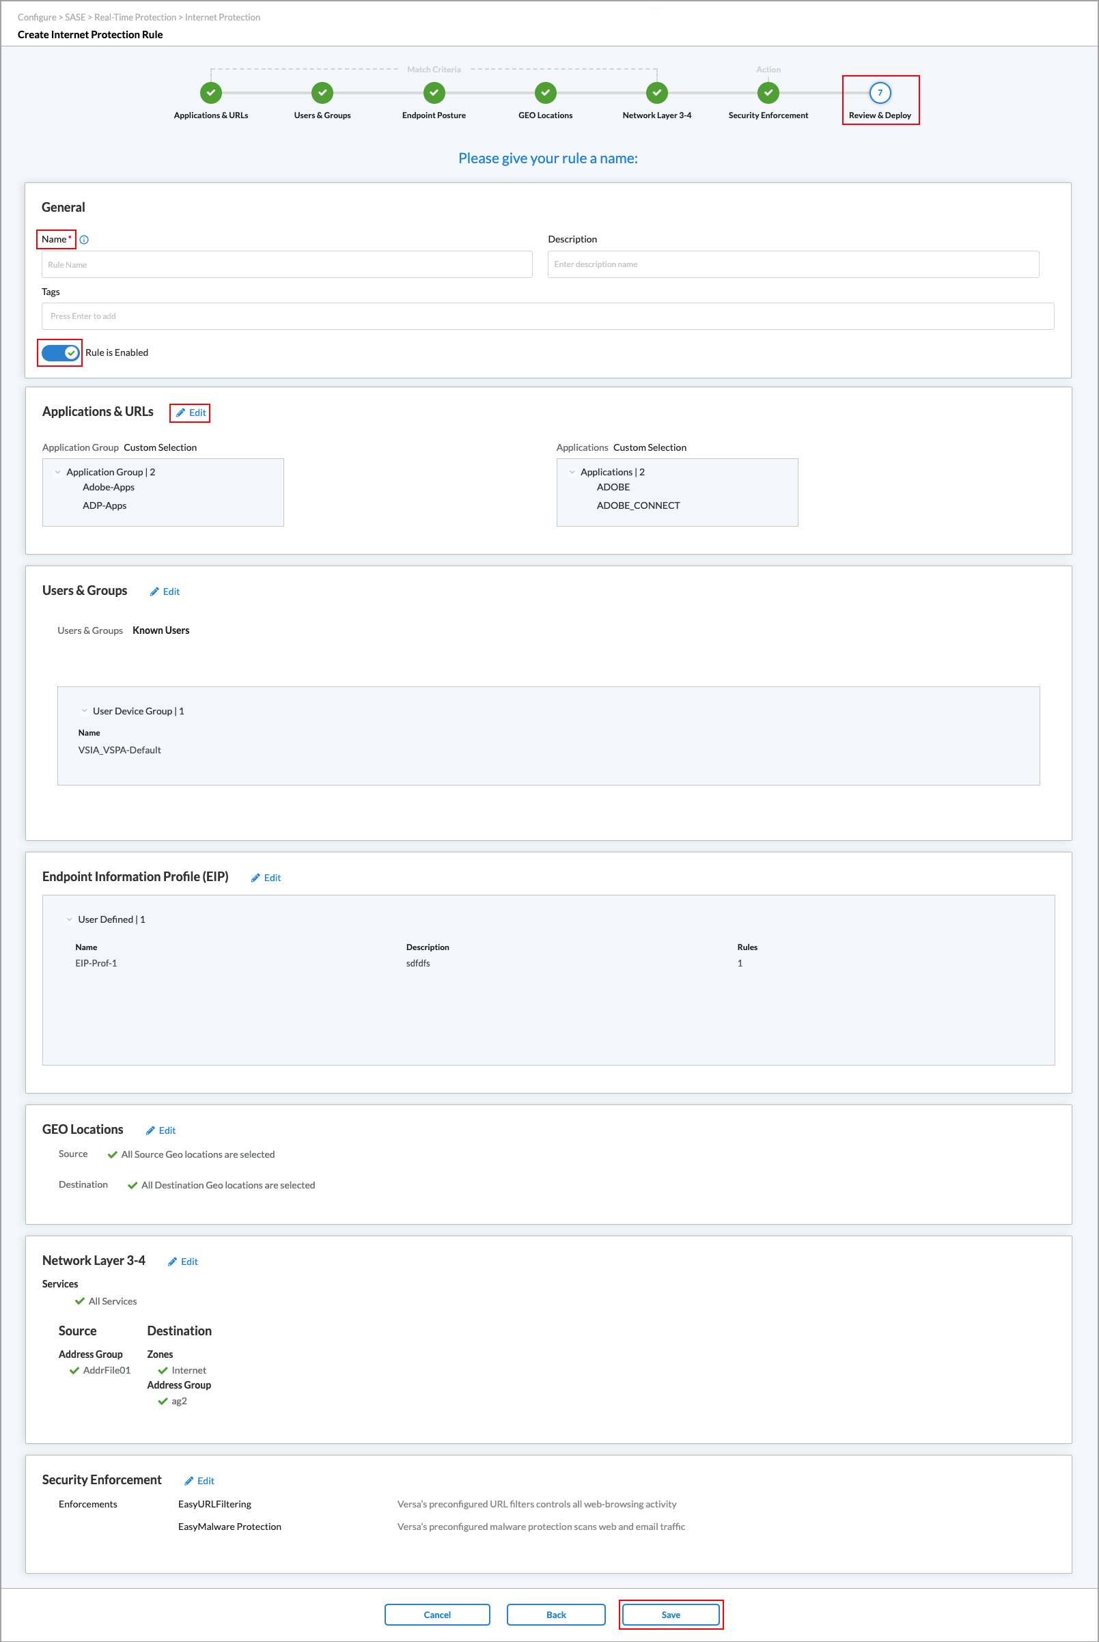Click the Rule Name input field
Image resolution: width=1099 pixels, height=1642 pixels.
287,265
